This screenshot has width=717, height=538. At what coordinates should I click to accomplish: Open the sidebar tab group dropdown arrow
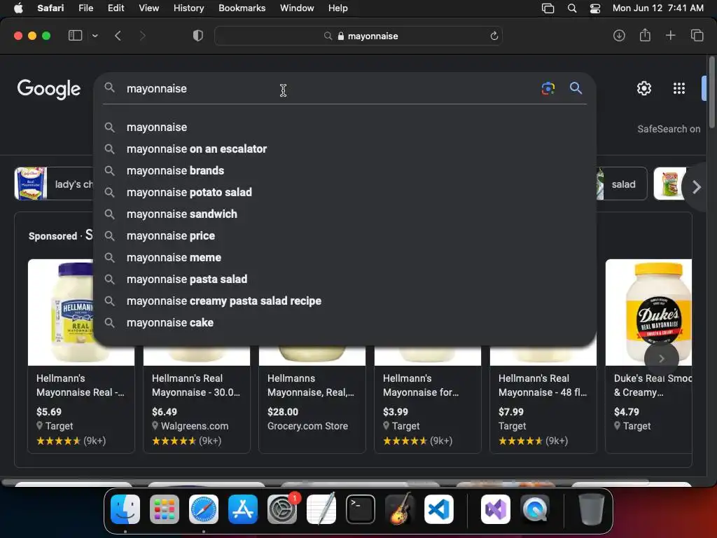tap(95, 36)
